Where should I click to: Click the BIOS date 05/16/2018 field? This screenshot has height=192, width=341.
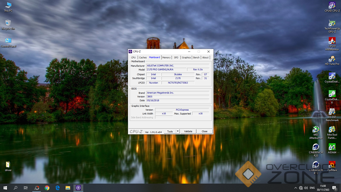coord(177,100)
